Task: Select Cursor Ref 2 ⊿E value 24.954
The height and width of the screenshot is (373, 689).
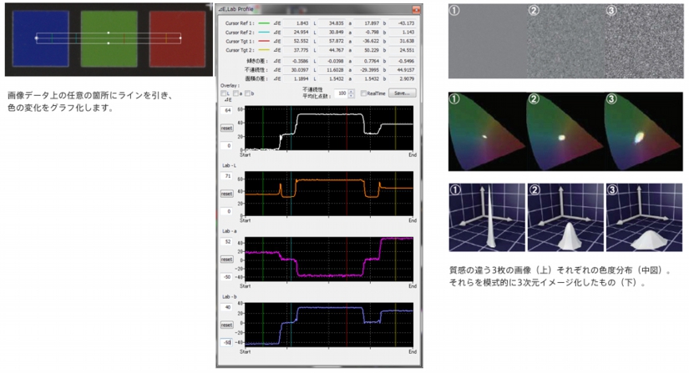Action: tap(296, 33)
